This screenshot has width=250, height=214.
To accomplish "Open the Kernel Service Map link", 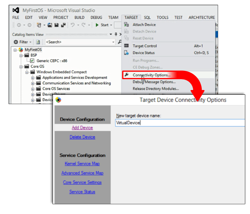I will coord(82,164).
